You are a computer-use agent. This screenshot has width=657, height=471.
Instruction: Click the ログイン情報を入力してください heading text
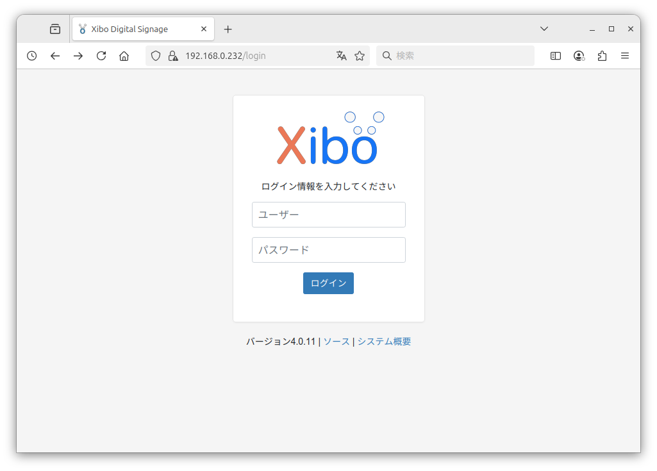point(328,186)
